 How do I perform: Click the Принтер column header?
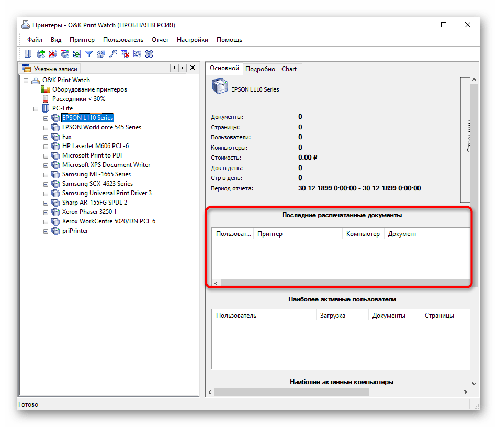pyautogui.click(x=298, y=234)
